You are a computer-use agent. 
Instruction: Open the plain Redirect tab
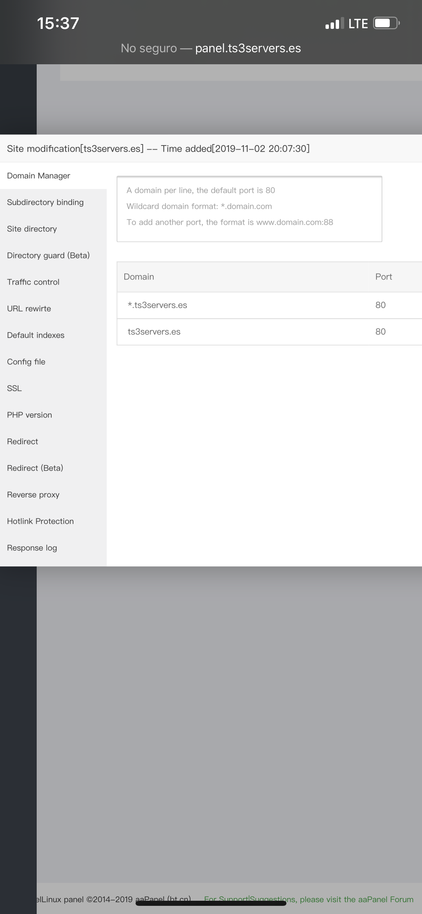pos(22,442)
